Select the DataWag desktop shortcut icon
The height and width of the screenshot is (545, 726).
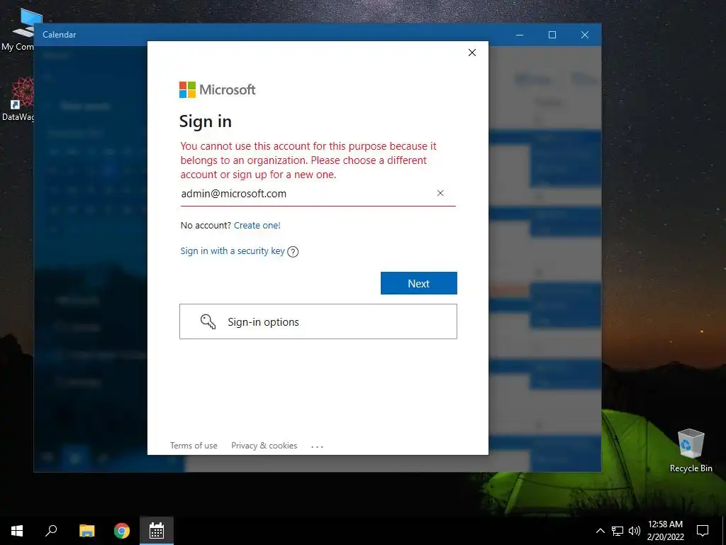point(18,99)
